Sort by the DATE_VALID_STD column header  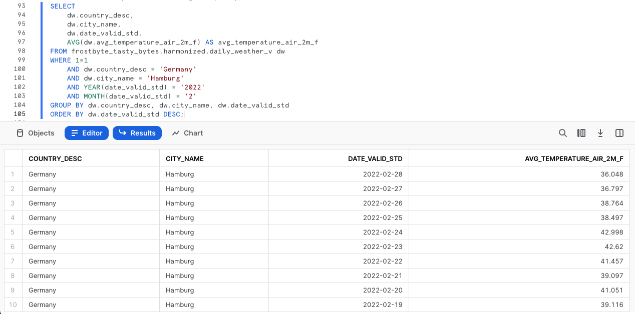(x=375, y=158)
